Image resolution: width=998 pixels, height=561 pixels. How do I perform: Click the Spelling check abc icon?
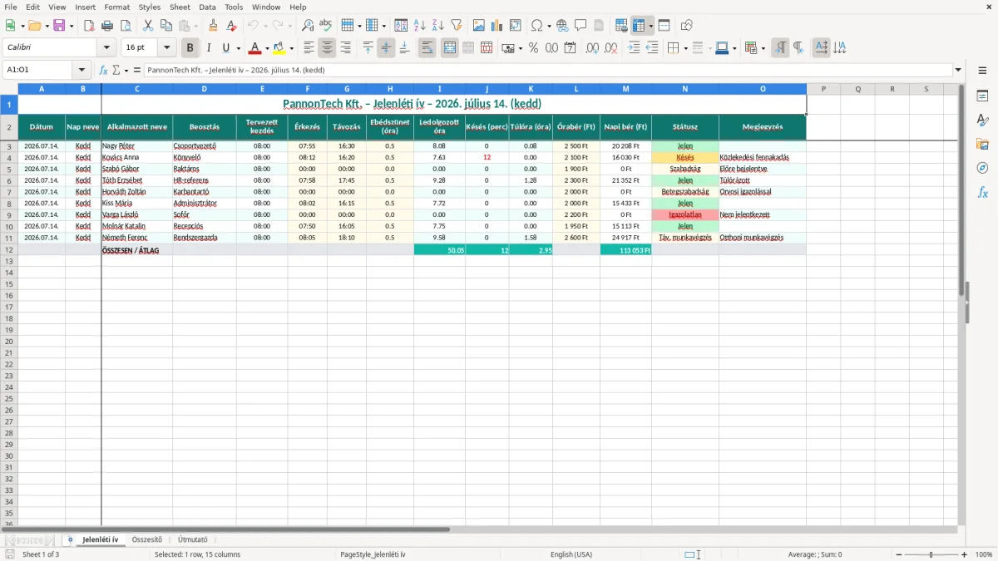click(326, 26)
